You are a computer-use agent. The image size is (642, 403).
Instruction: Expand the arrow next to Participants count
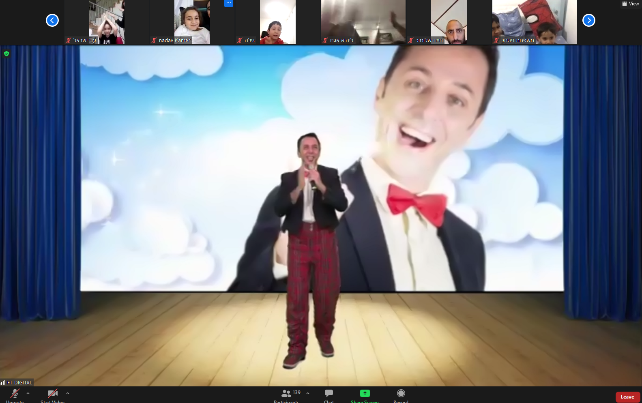308,393
